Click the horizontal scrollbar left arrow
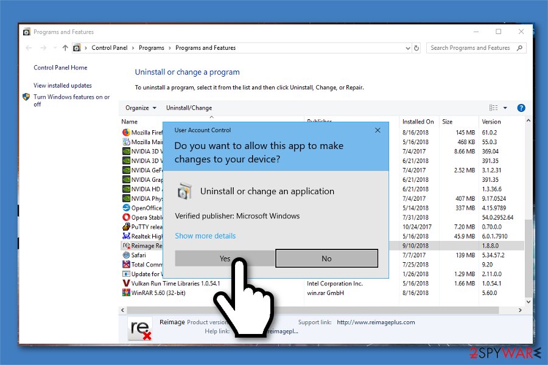This screenshot has width=548, height=365. [122, 310]
